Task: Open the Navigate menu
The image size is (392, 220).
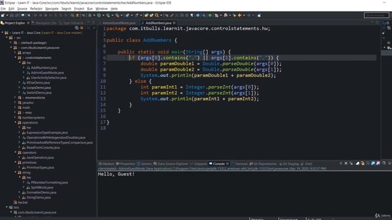Action: (51, 9)
